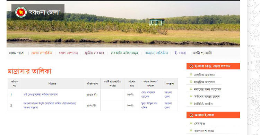Click the মাদ্রাসার তালিকা page heading
The width and height of the screenshot is (260, 135).
[29, 71]
